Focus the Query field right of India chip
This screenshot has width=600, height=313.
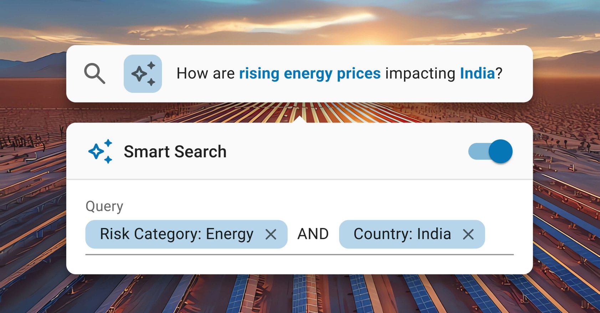coord(499,234)
